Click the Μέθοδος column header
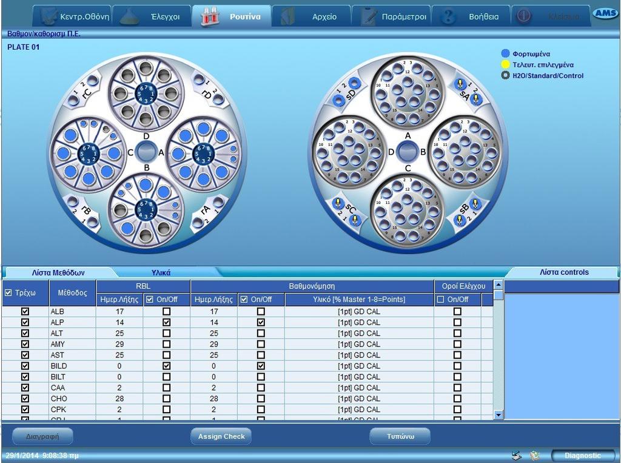Image resolution: width=621 pixels, height=463 pixels. (x=72, y=293)
